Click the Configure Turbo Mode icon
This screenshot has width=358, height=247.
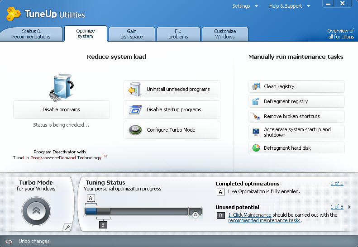coord(135,130)
